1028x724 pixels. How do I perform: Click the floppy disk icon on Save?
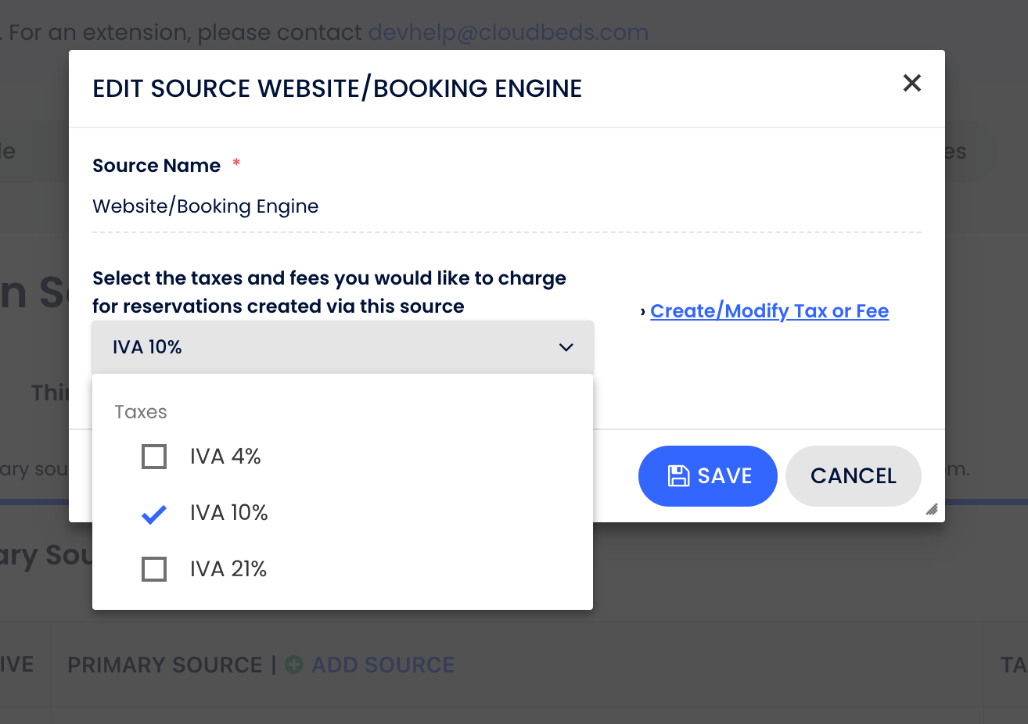(x=678, y=475)
